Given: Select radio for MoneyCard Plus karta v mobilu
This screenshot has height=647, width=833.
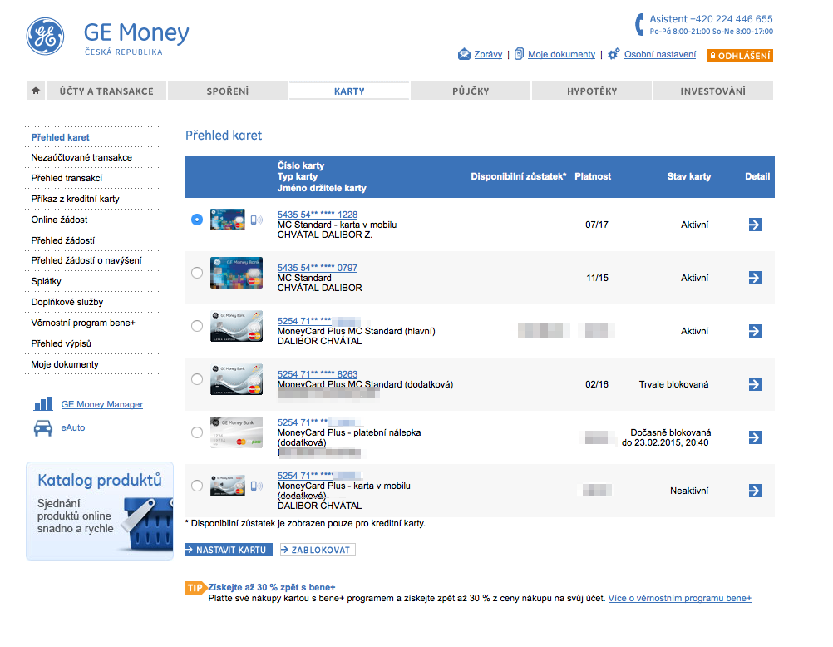Looking at the screenshot, I should [196, 486].
